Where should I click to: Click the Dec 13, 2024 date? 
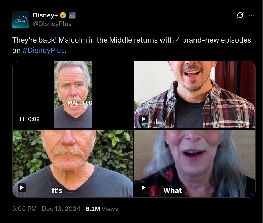point(61,209)
